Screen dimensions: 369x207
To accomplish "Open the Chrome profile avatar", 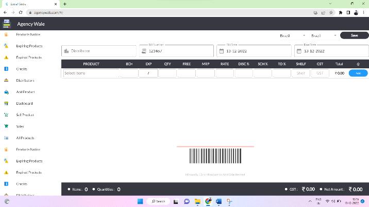I will tap(356, 12).
